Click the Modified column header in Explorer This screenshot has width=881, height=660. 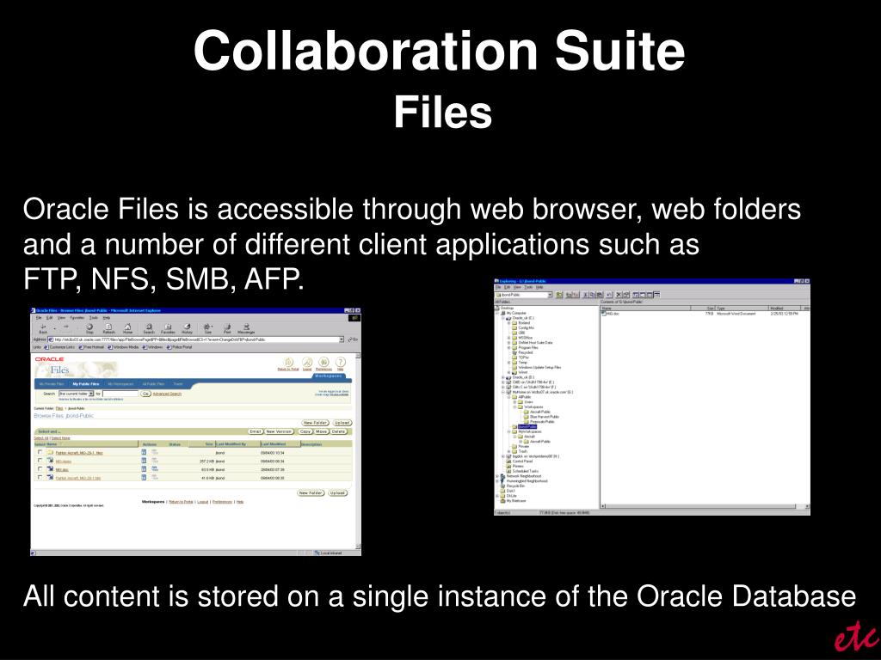(x=785, y=309)
